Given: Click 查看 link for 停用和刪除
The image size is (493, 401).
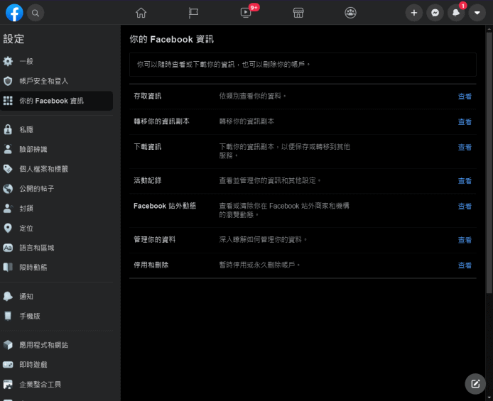Looking at the screenshot, I should (x=465, y=265).
